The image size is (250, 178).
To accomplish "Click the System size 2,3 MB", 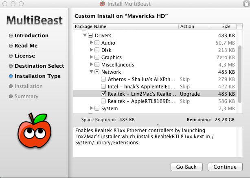I will pyautogui.click(x=226, y=108).
